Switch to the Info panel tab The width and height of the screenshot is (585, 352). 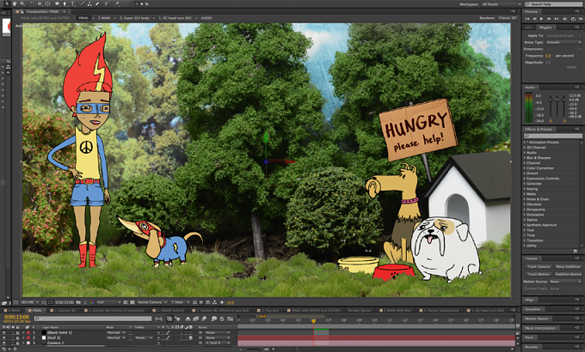pyautogui.click(x=528, y=27)
